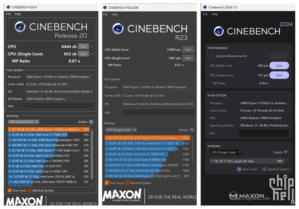299x209 pixels.
Task: Click the Your Score orange swatch in R20
Action: (x=9, y=190)
